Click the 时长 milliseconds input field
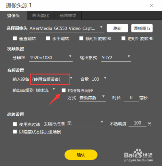Image resolution: width=162 pixels, height=166 pixels. click(131, 98)
